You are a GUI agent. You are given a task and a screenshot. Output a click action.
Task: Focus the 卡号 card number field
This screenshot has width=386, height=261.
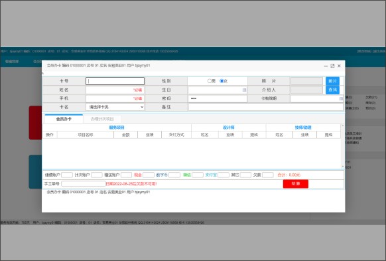pyautogui.click(x=115, y=81)
